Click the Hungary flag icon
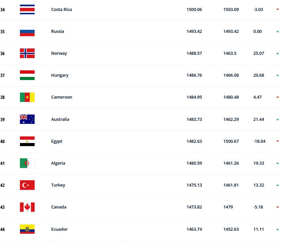This screenshot has width=282, height=243. (27, 75)
